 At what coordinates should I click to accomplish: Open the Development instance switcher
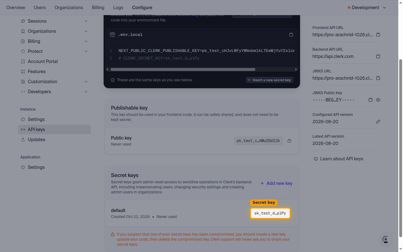[367, 8]
